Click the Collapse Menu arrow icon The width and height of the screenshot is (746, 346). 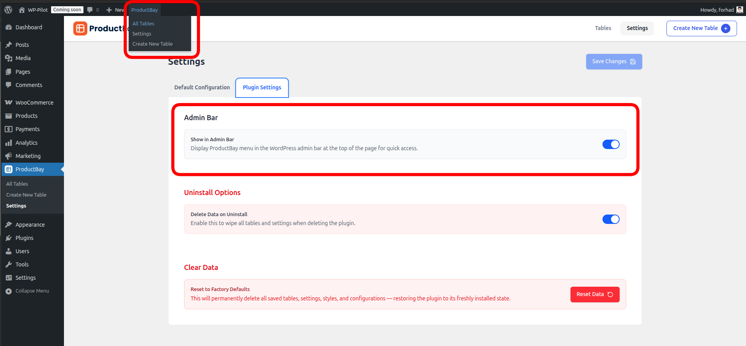(x=9, y=291)
